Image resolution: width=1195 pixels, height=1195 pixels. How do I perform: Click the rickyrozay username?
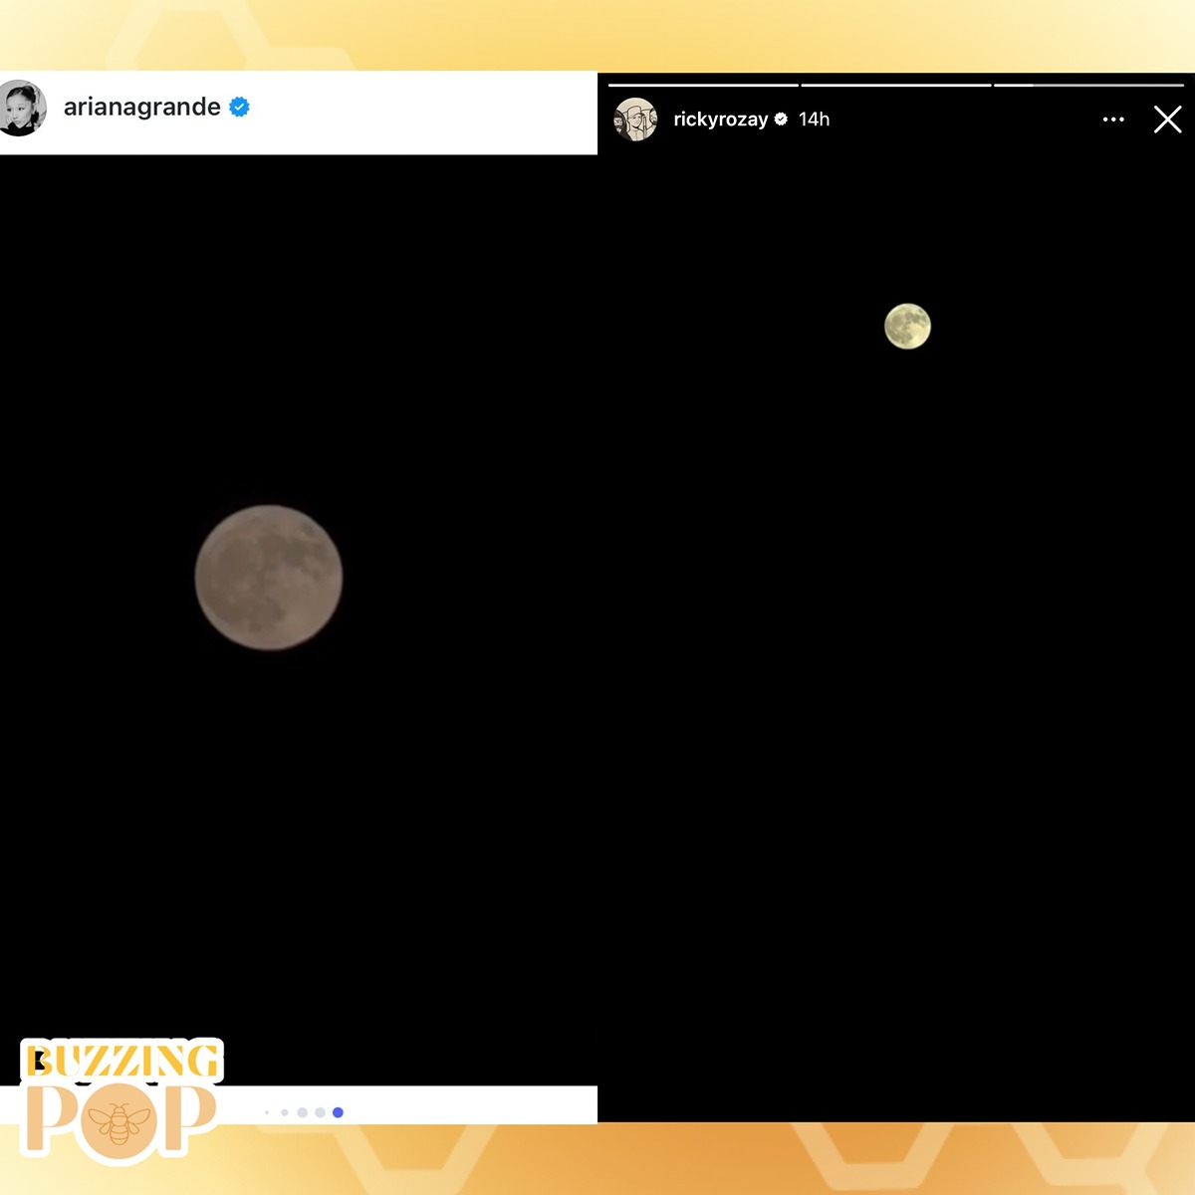click(x=721, y=119)
